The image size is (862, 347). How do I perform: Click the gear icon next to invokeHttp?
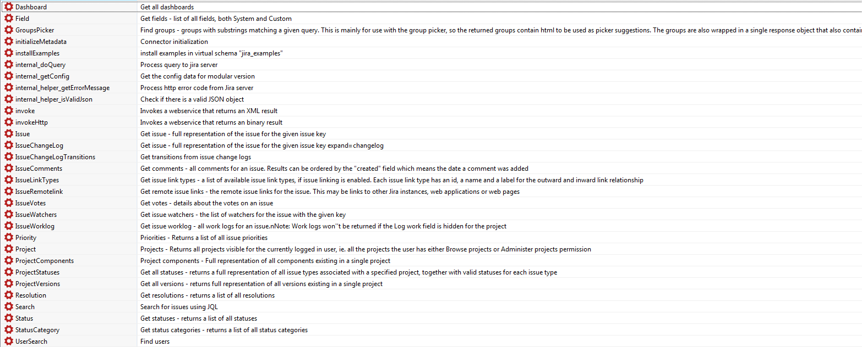point(9,122)
